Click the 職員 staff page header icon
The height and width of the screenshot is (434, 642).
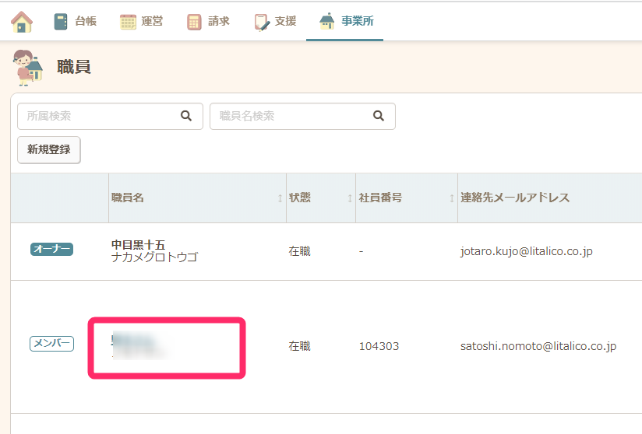[x=28, y=67]
